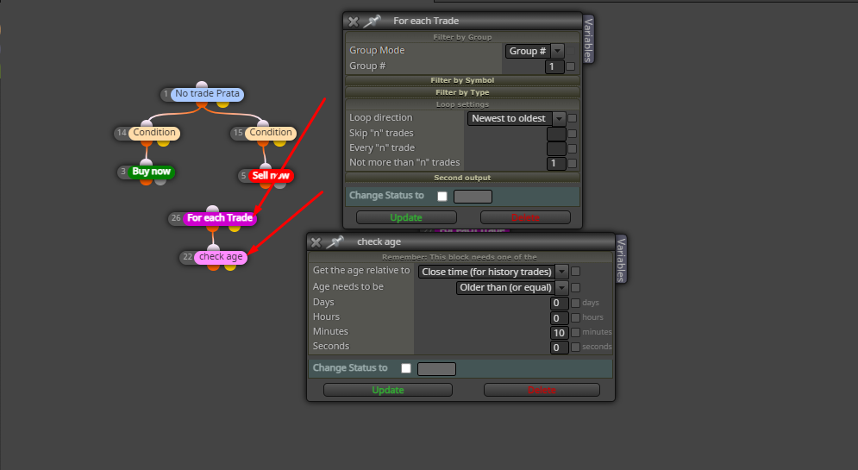Edit the Hours value field
This screenshot has width=858, height=470.
[560, 318]
